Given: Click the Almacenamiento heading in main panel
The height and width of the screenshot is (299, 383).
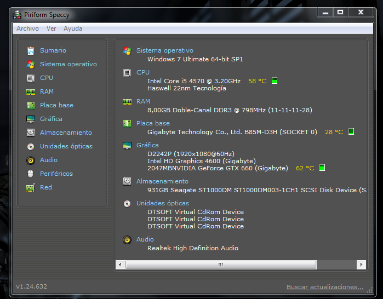Looking at the screenshot, I should pyautogui.click(x=162, y=181).
